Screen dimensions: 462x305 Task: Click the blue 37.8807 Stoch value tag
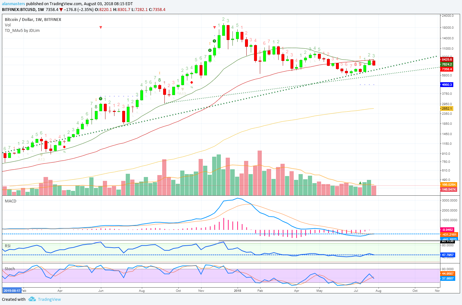coord(447,279)
